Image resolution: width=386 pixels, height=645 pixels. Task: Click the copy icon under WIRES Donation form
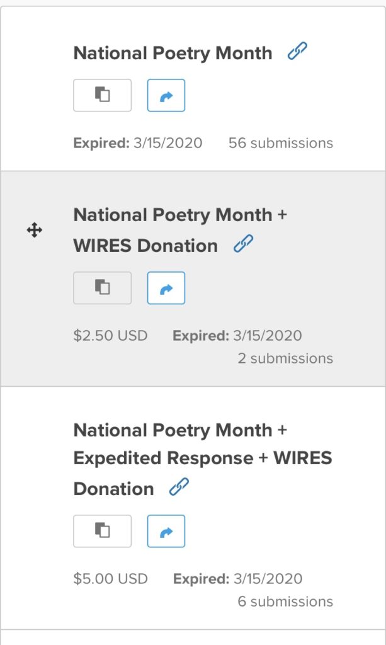(x=102, y=288)
